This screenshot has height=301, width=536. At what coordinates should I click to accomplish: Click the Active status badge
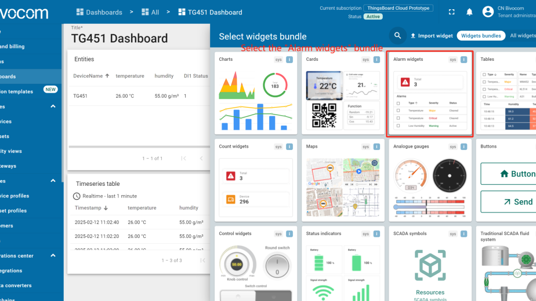pos(373,16)
